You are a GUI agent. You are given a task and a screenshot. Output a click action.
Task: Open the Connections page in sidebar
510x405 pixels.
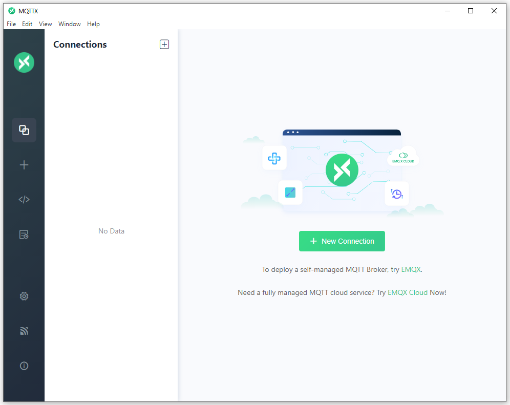pos(24,130)
